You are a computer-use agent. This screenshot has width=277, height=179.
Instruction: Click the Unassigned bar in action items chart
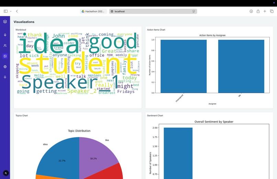click(x=184, y=66)
